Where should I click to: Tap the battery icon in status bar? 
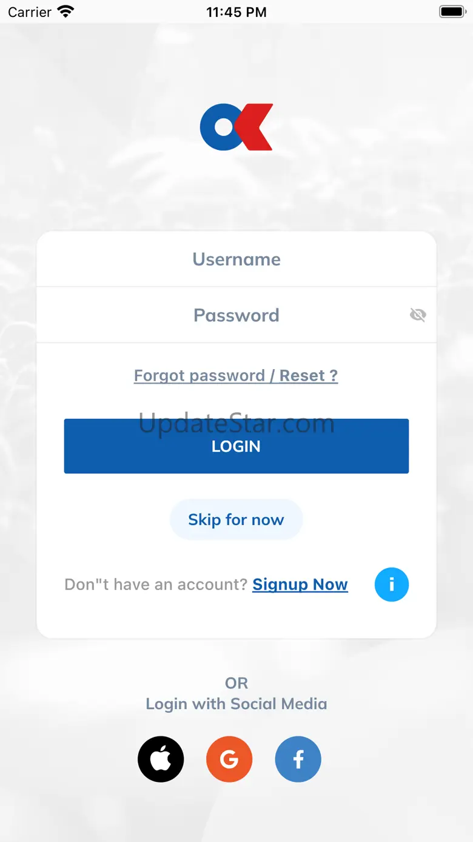click(x=452, y=12)
